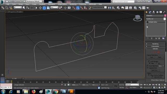Viewport: 167px width, 94px height.
Task: Click the Set Key button
Action: [122, 87]
